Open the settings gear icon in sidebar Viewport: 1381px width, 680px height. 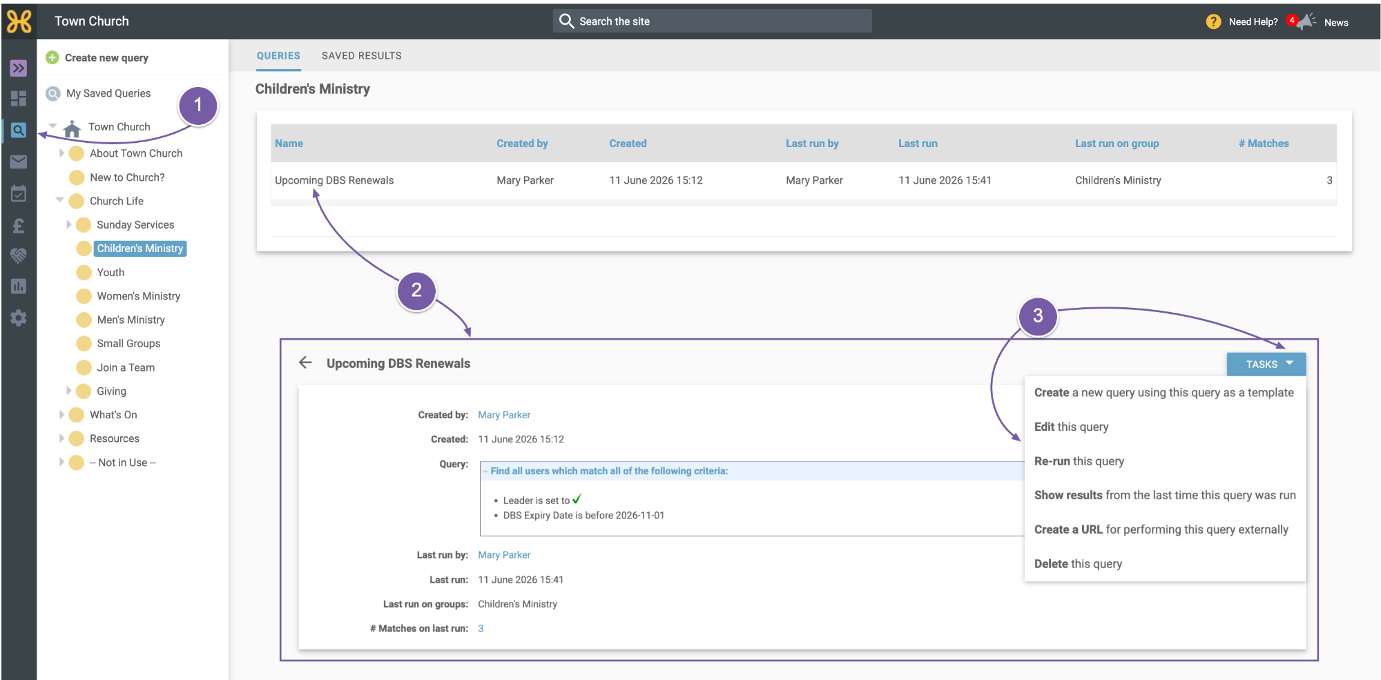(x=19, y=318)
